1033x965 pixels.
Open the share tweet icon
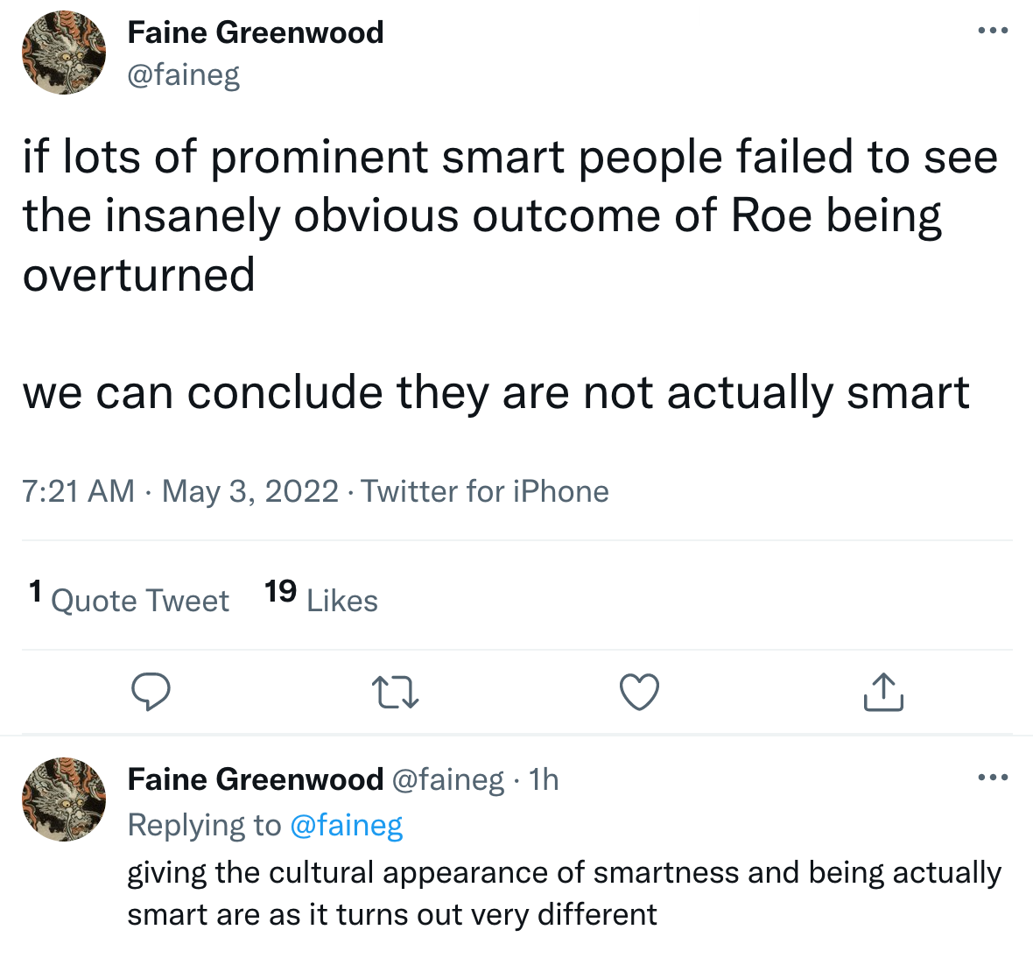click(x=882, y=692)
